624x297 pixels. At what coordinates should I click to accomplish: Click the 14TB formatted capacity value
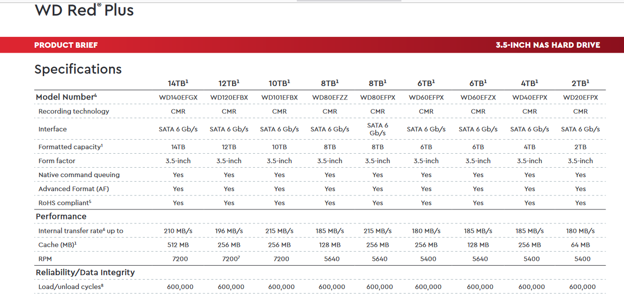point(178,147)
